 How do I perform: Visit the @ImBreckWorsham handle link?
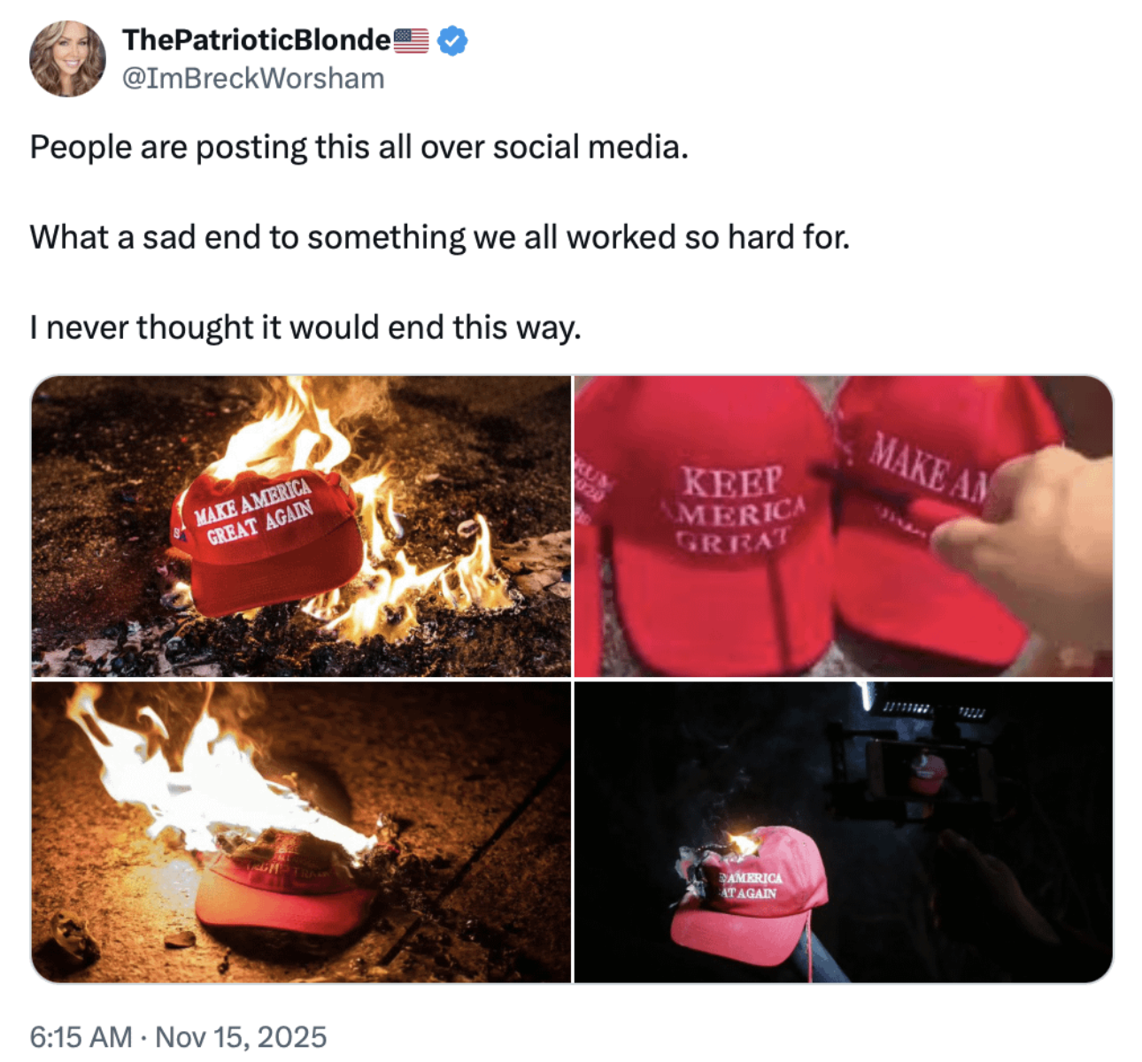click(x=253, y=79)
